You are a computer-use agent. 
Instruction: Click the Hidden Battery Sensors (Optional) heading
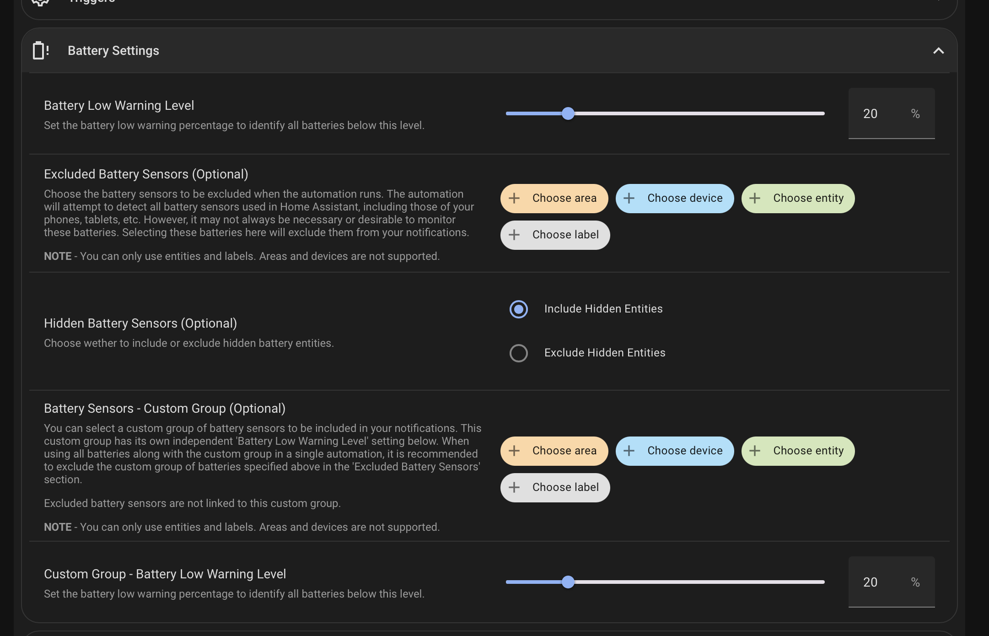[x=140, y=323]
